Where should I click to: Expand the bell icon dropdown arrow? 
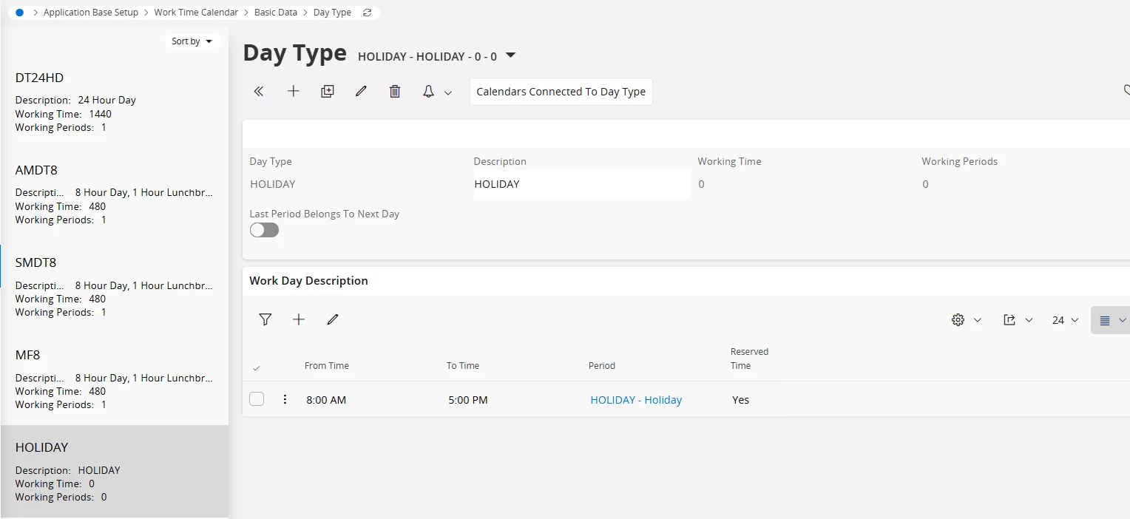point(448,93)
